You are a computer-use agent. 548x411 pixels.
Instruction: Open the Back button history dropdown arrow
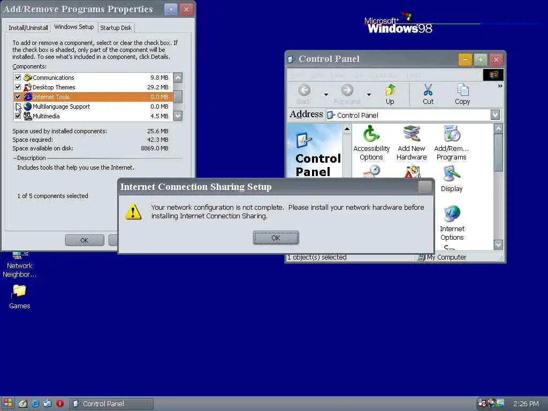326,94
